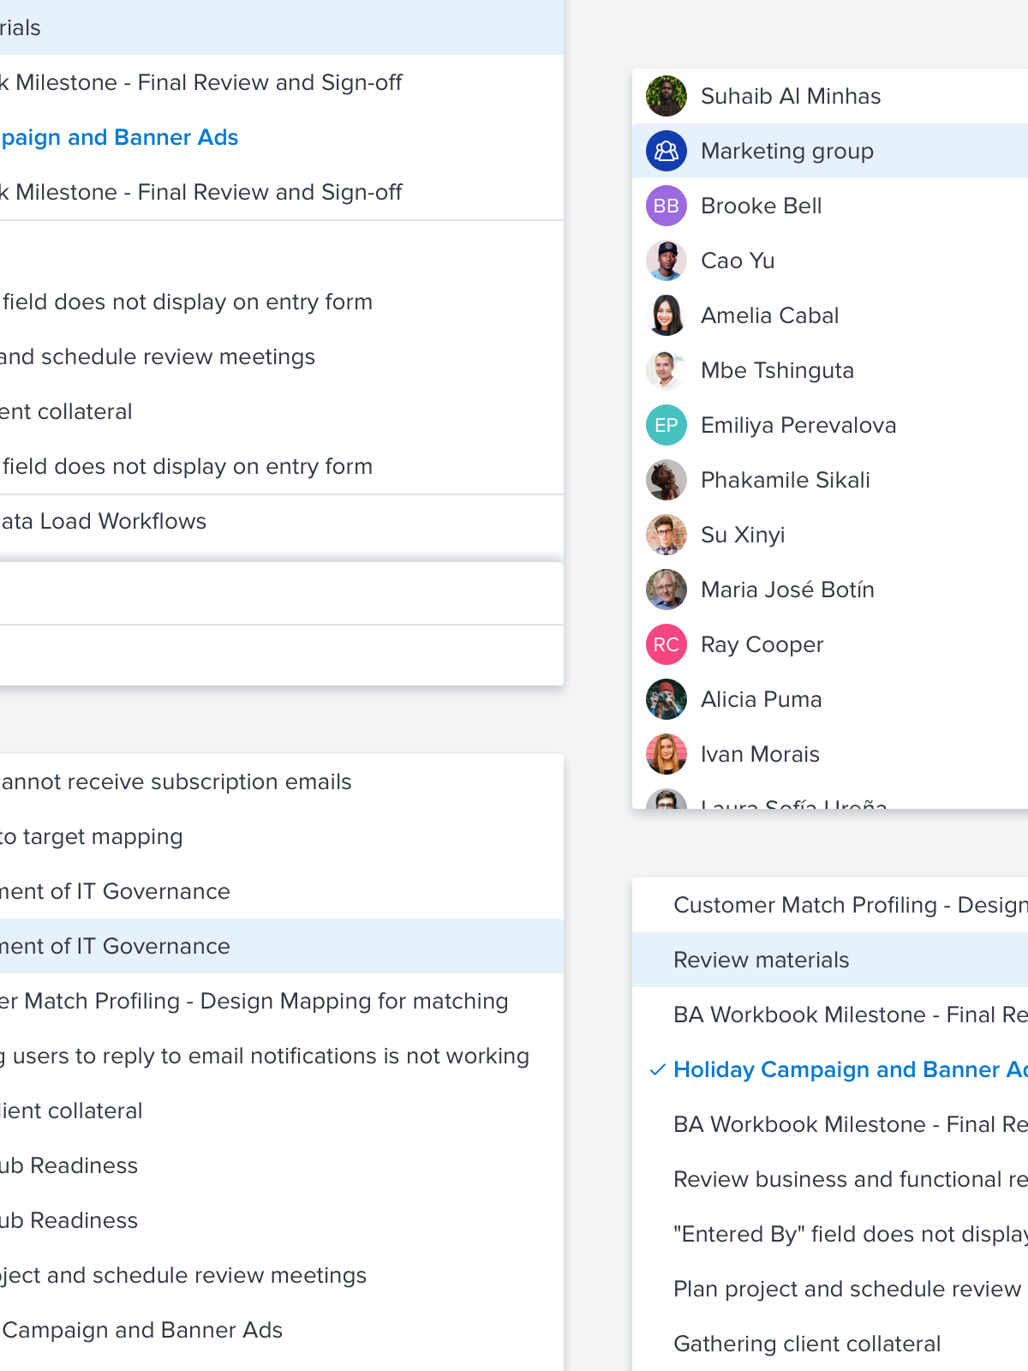Click checkmark beside Holiday Campaign item
Image resolution: width=1028 pixels, height=1371 pixels.
coord(657,1069)
